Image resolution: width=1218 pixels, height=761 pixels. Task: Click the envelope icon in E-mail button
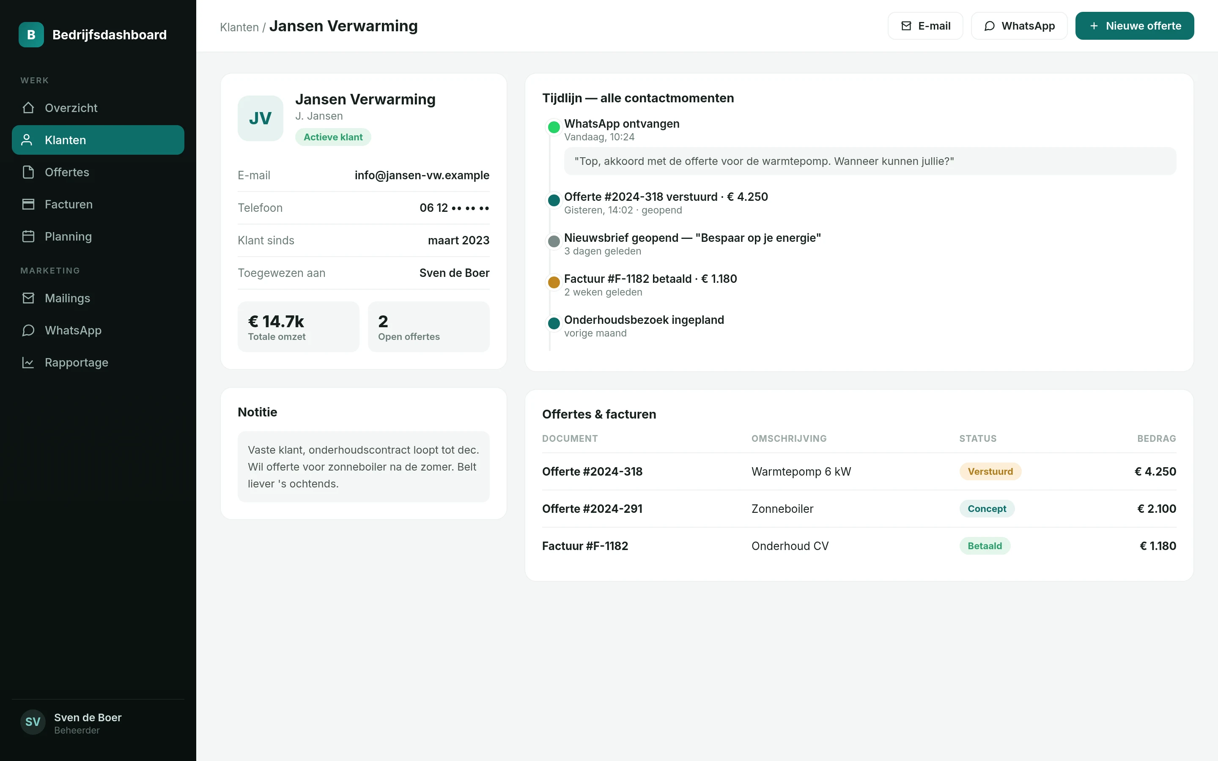(906, 26)
